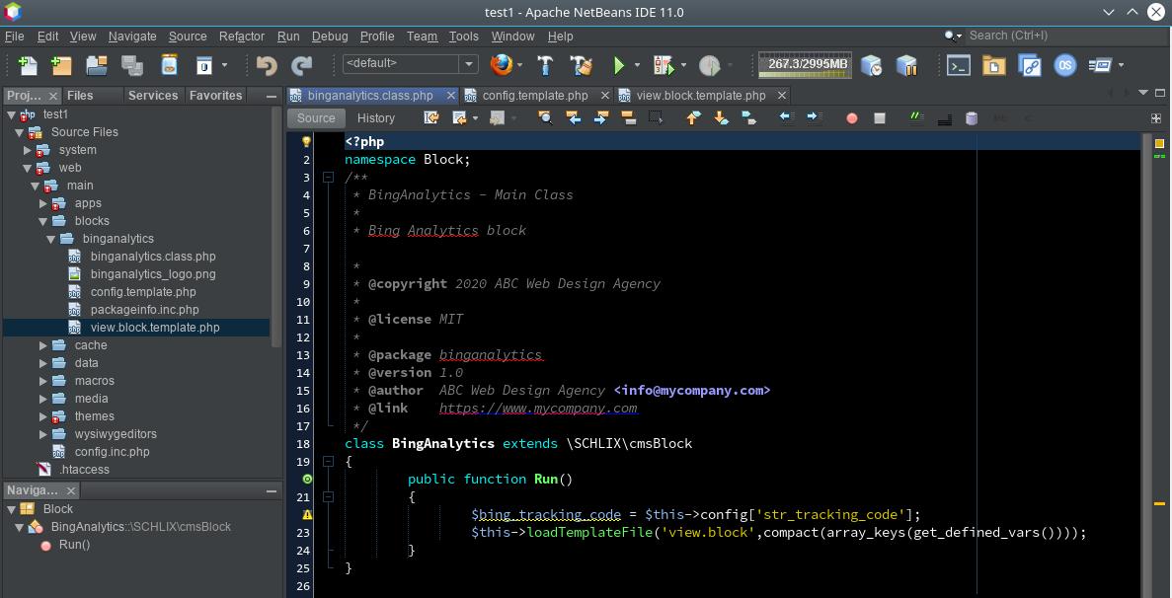Click the garbage collection timer cube icon
The width and height of the screenshot is (1172, 598).
click(872, 66)
